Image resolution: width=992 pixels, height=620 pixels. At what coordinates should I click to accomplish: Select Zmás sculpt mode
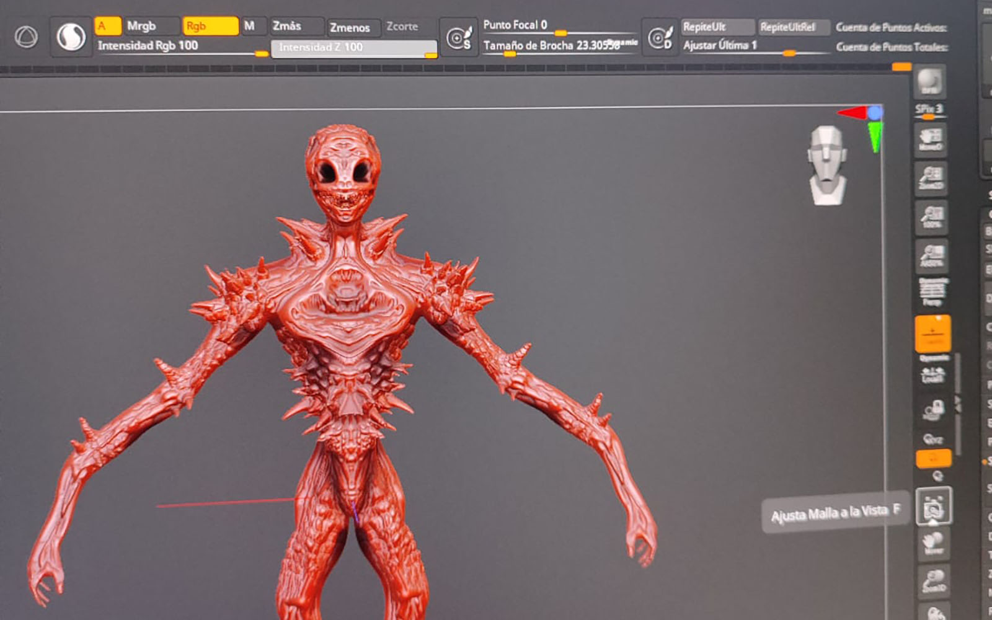point(296,26)
